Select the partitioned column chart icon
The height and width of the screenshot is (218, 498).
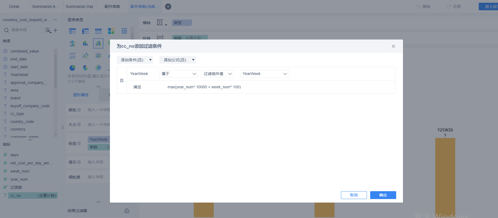pos(72,43)
